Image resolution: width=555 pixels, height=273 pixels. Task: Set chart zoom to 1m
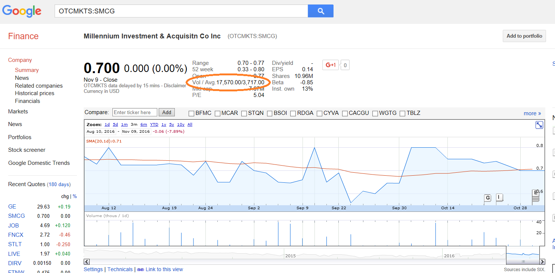[x=124, y=125]
